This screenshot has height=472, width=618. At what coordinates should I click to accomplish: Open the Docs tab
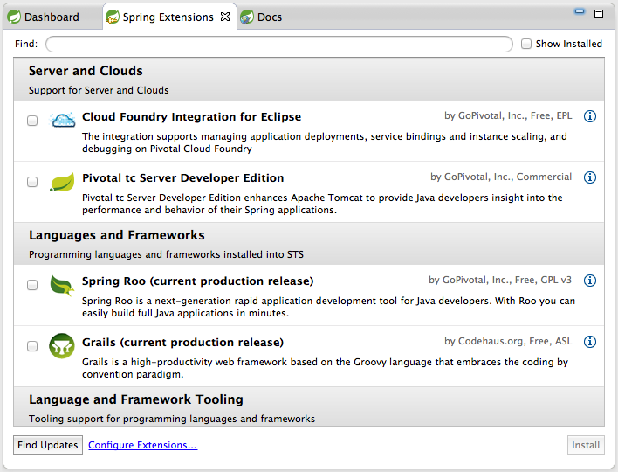pos(261,17)
